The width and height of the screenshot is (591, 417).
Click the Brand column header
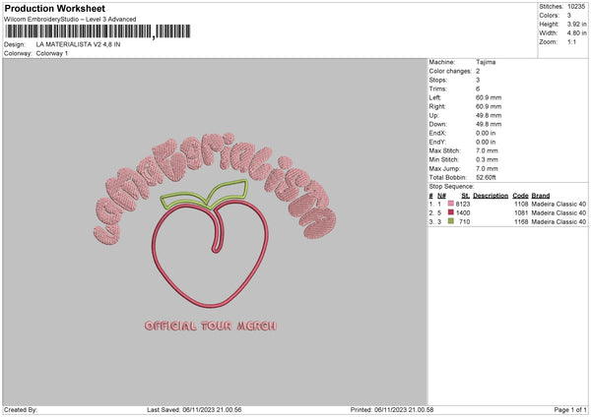[x=541, y=196]
